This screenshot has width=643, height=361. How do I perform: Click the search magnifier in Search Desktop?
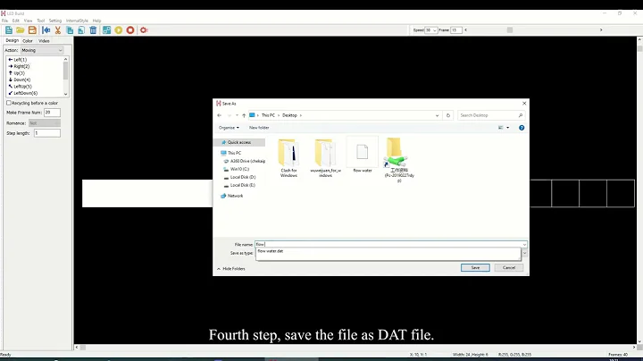pos(521,115)
